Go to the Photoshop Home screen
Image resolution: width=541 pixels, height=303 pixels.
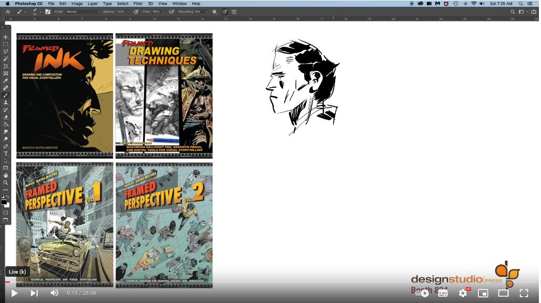pos(7,12)
